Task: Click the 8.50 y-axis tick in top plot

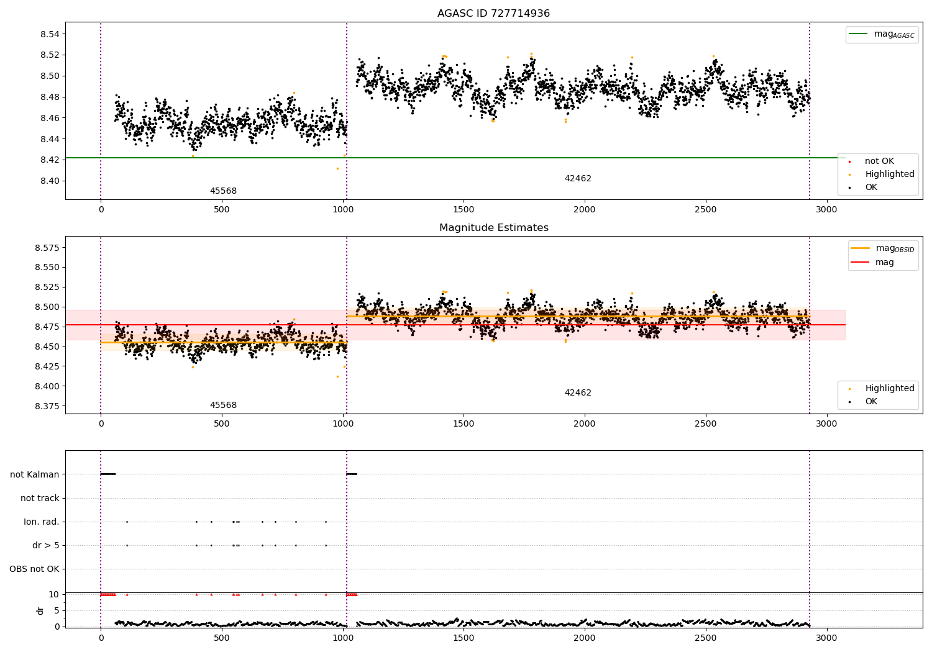Action: pos(50,76)
